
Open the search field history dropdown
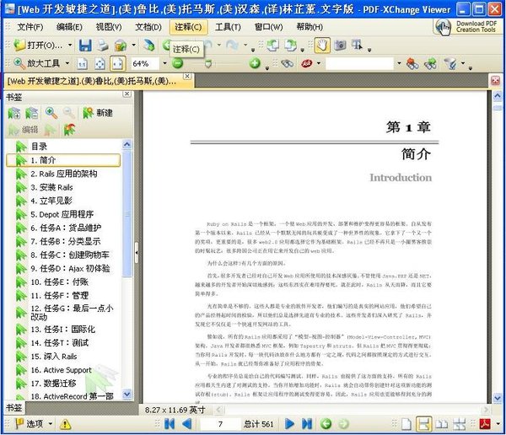point(399,63)
